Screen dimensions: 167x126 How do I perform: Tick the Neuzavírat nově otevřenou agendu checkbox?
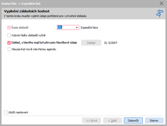10,49
